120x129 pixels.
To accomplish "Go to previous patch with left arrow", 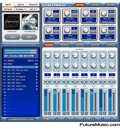I will tap(35, 61).
